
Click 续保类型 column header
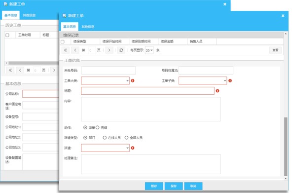(x=85, y=41)
